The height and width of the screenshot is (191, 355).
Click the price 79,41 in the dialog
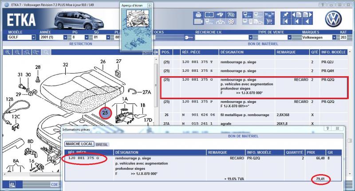coord(320,179)
